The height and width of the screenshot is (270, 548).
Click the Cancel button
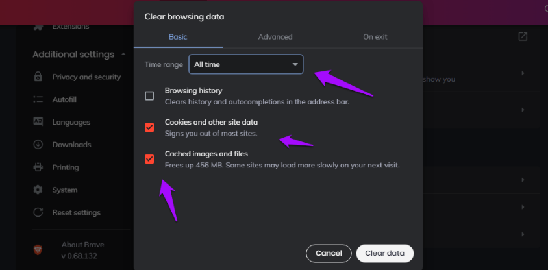pyautogui.click(x=329, y=253)
